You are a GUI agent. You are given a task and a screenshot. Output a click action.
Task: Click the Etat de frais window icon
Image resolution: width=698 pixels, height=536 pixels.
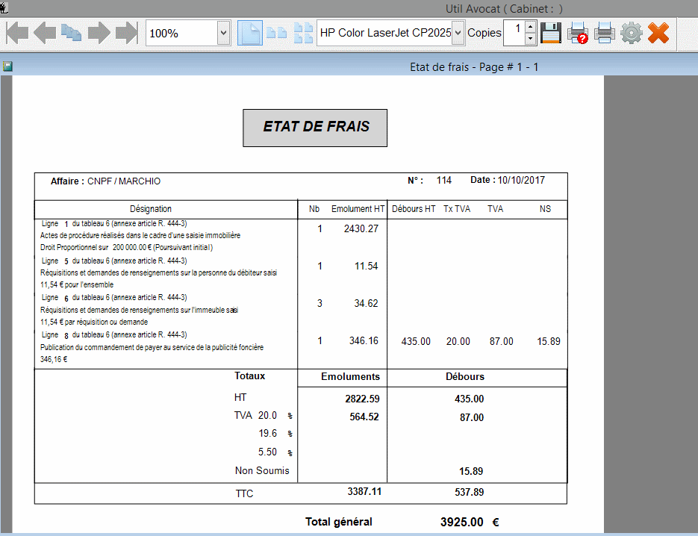pos(7,66)
